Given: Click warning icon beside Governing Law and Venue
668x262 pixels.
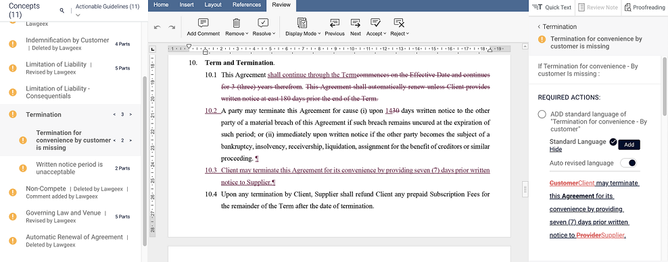Looking at the screenshot, I should pos(13,217).
